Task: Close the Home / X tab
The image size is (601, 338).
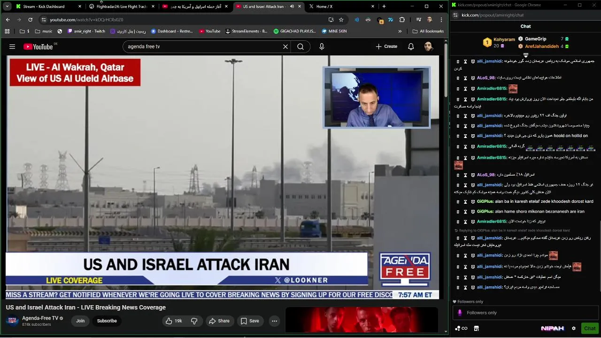Action: click(373, 7)
